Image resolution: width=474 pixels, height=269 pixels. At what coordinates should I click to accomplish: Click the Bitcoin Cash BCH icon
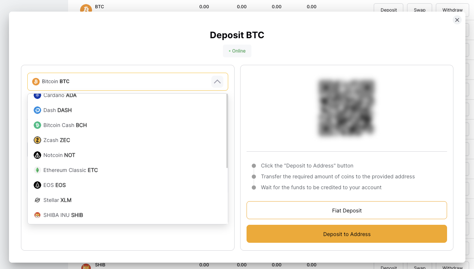click(37, 125)
